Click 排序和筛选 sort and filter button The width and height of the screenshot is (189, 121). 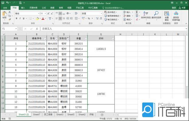click(x=146, y=15)
